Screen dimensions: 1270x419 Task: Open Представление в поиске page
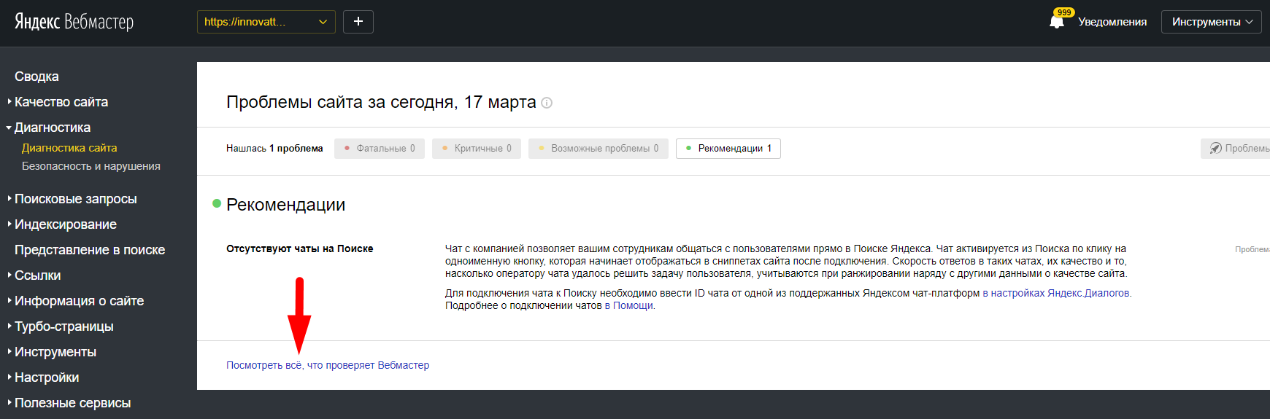coord(90,250)
